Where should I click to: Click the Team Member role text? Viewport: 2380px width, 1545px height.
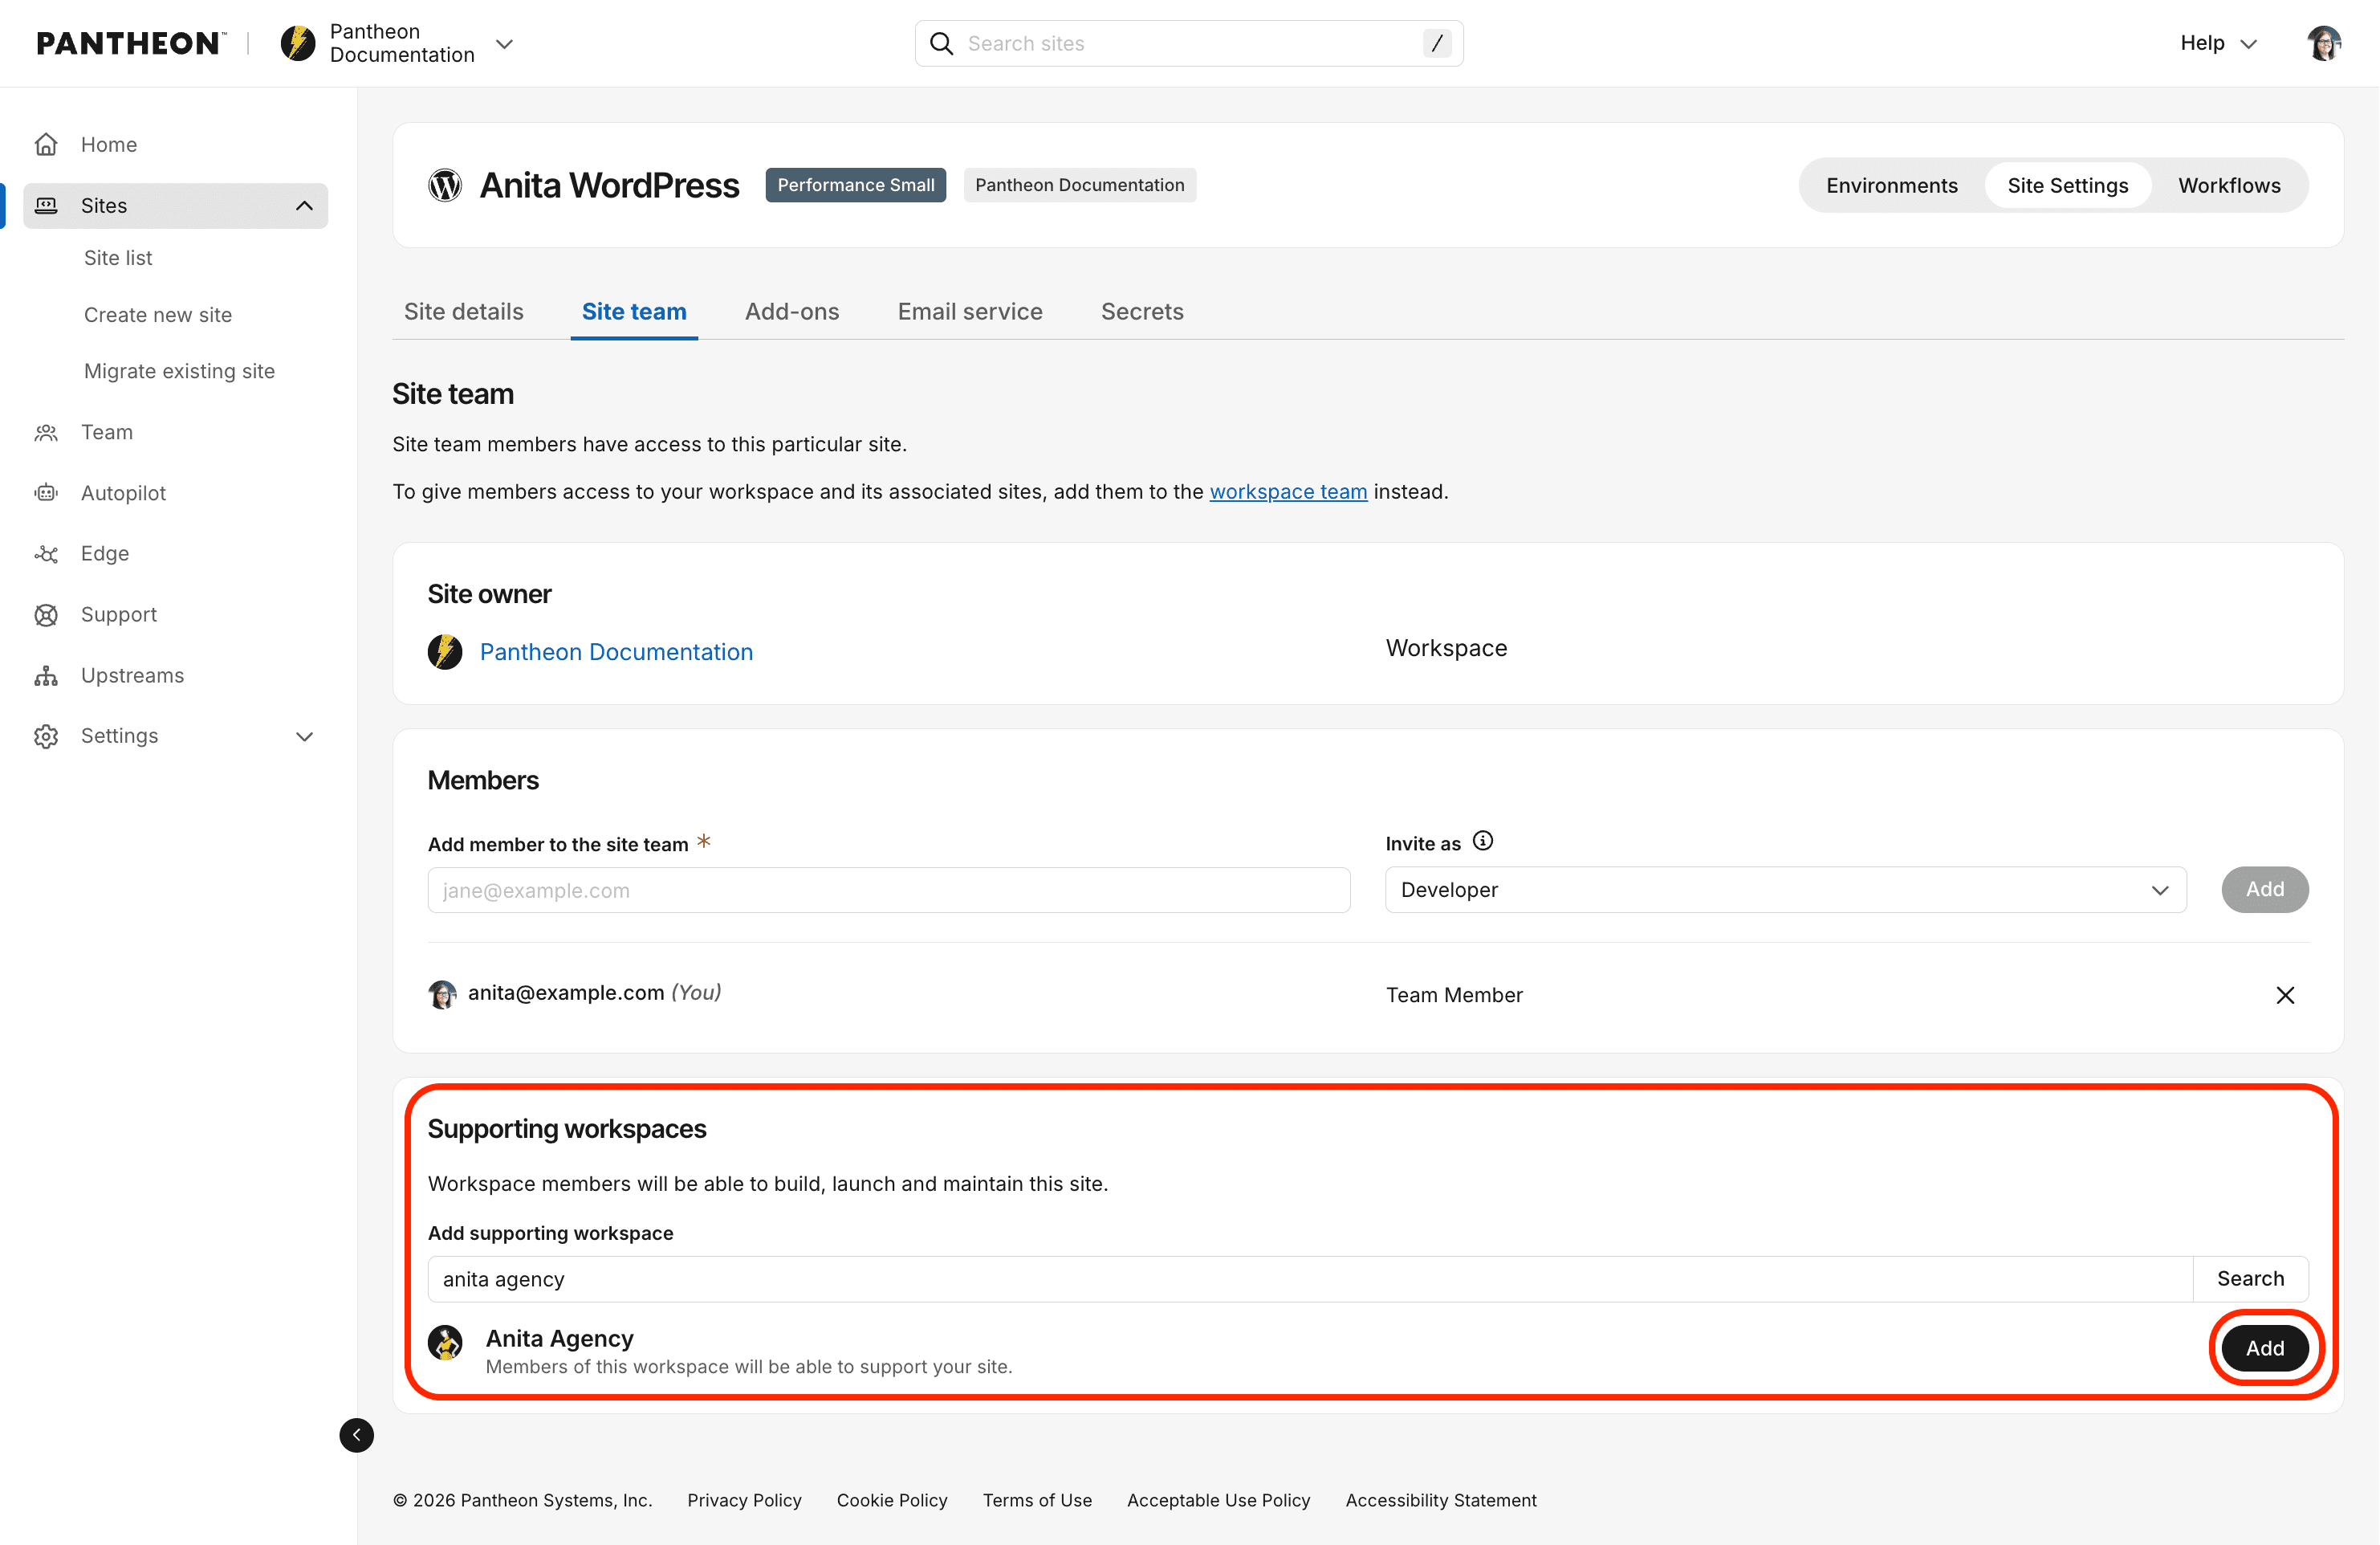tap(1454, 995)
